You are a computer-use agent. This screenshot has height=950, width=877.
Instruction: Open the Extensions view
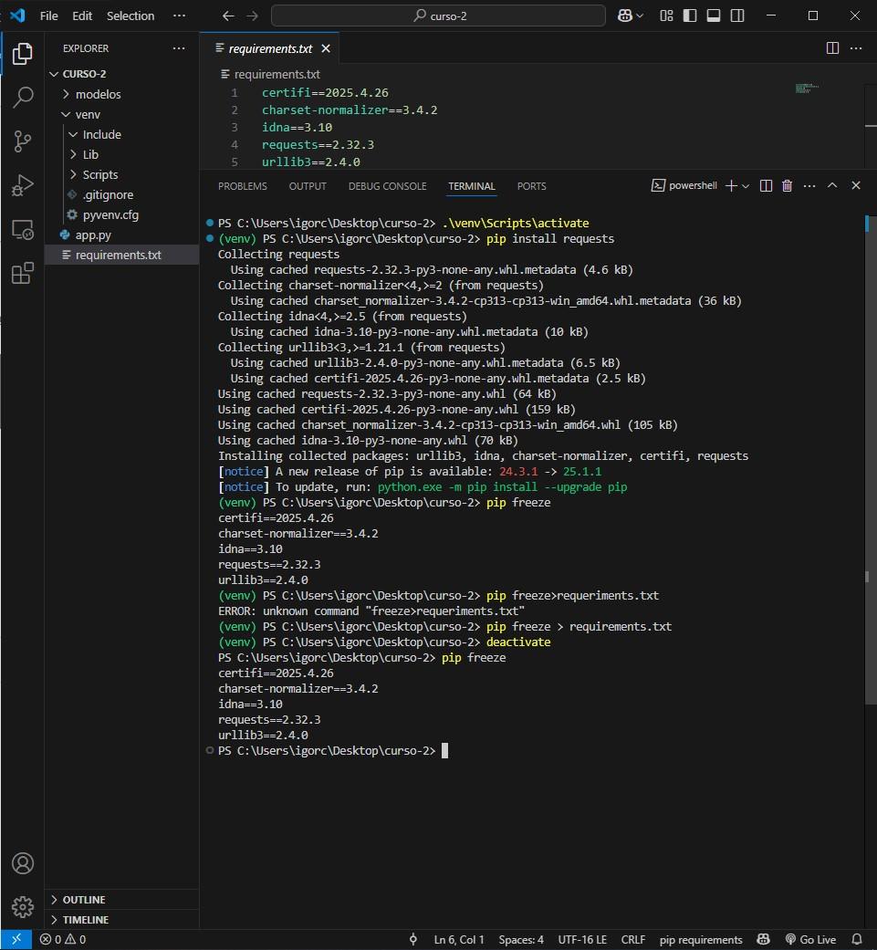tap(23, 273)
